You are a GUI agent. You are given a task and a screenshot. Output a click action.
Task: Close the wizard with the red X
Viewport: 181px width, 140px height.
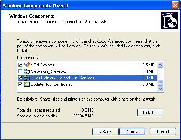coord(175,5)
